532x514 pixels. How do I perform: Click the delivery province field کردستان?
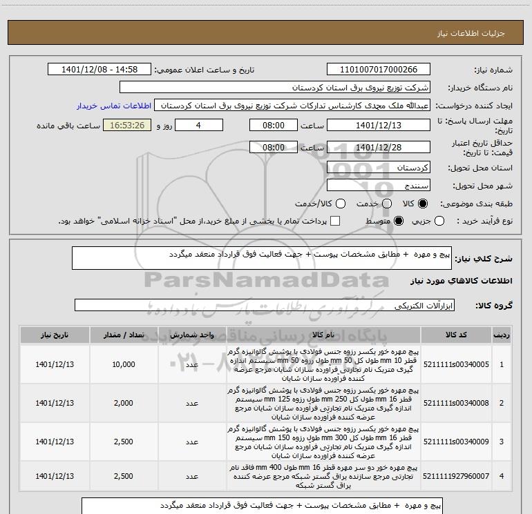click(379, 168)
